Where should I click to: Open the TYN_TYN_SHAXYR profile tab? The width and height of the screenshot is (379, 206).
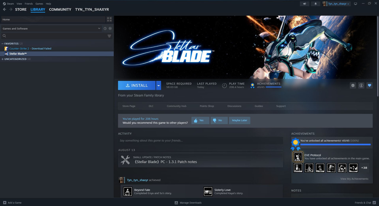92,9
